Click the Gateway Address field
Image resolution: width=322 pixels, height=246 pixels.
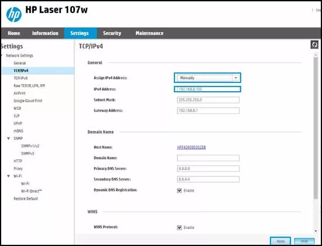click(208, 110)
